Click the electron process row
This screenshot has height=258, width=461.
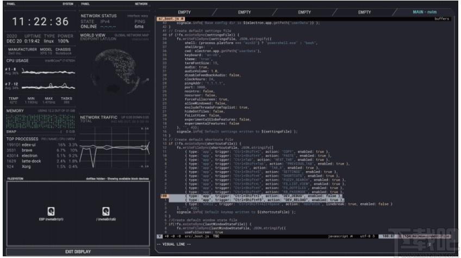[x=42, y=156]
